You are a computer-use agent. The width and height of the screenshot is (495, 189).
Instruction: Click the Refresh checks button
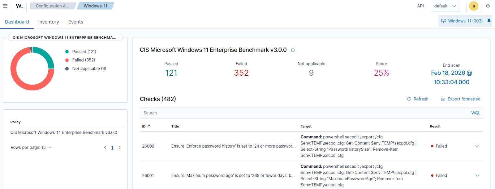[418, 99]
